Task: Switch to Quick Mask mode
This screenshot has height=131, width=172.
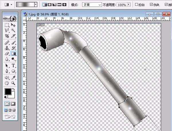Action: [x=13, y=103]
